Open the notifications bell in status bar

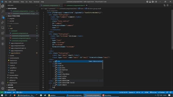tap(171, 92)
